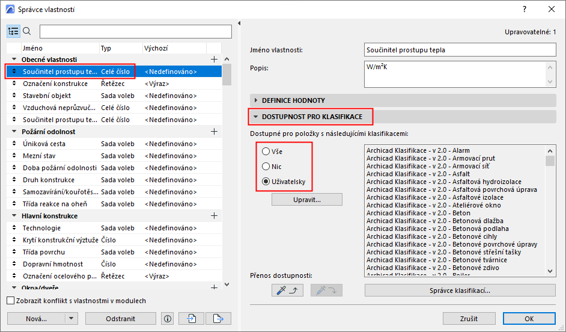Click the Upravit... button
The image size is (566, 332).
(x=307, y=200)
